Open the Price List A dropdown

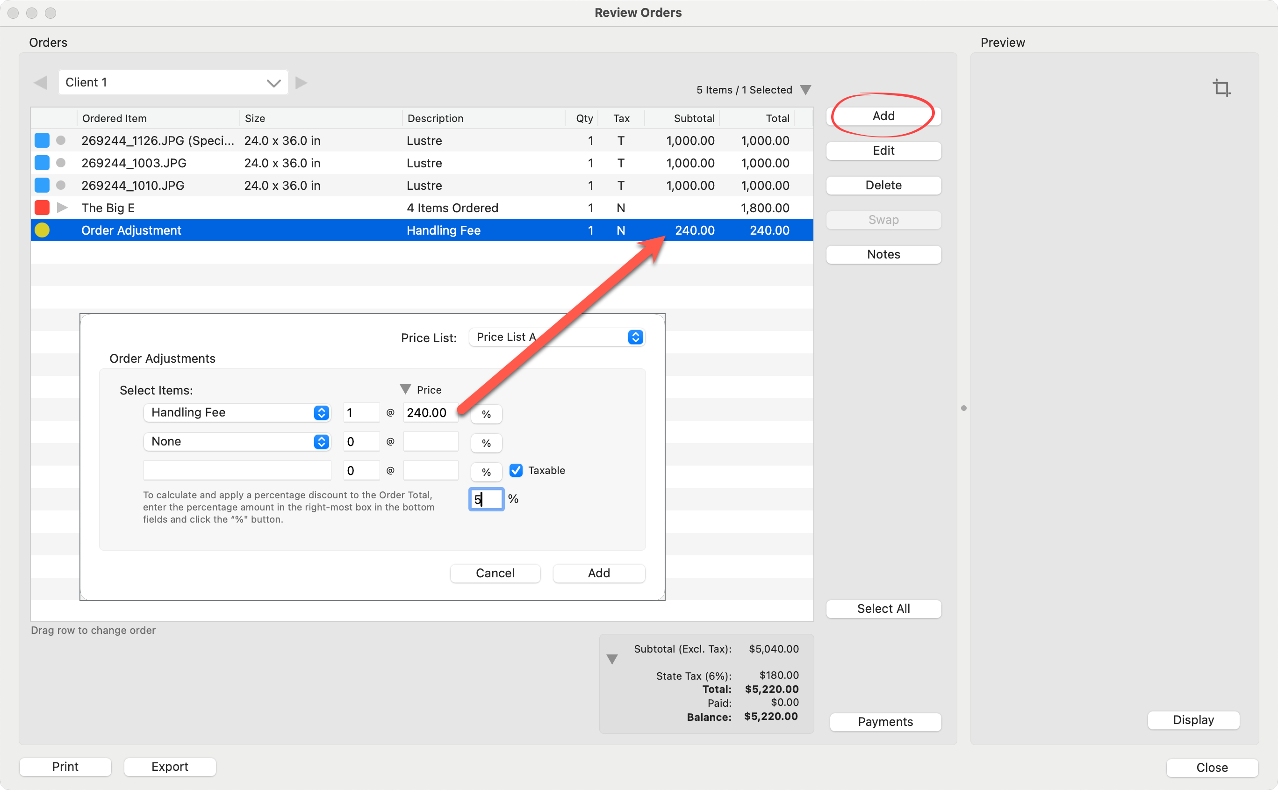(634, 337)
